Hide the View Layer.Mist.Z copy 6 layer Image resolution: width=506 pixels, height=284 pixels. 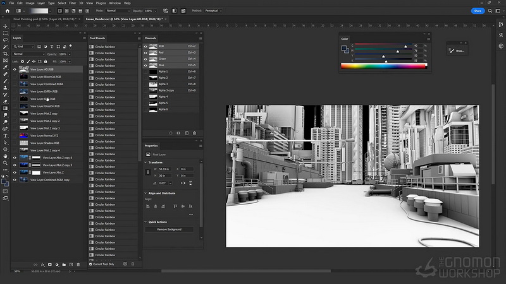tap(15, 158)
